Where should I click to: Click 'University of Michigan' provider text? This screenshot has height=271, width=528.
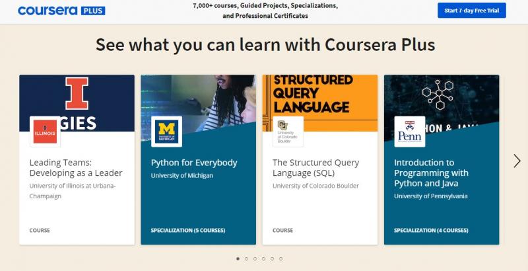click(x=182, y=176)
